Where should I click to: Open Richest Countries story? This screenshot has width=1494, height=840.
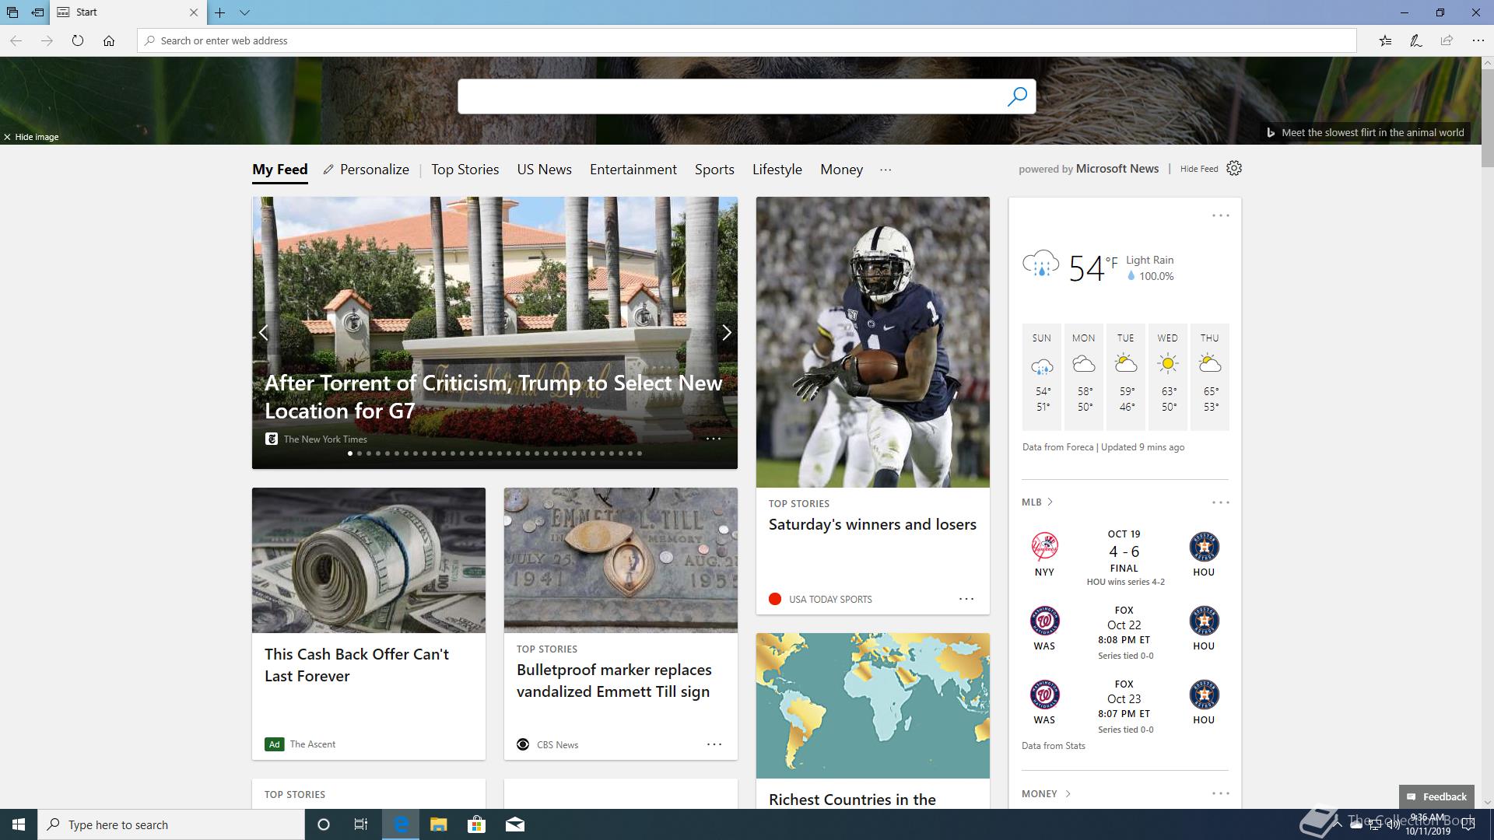coord(852,800)
